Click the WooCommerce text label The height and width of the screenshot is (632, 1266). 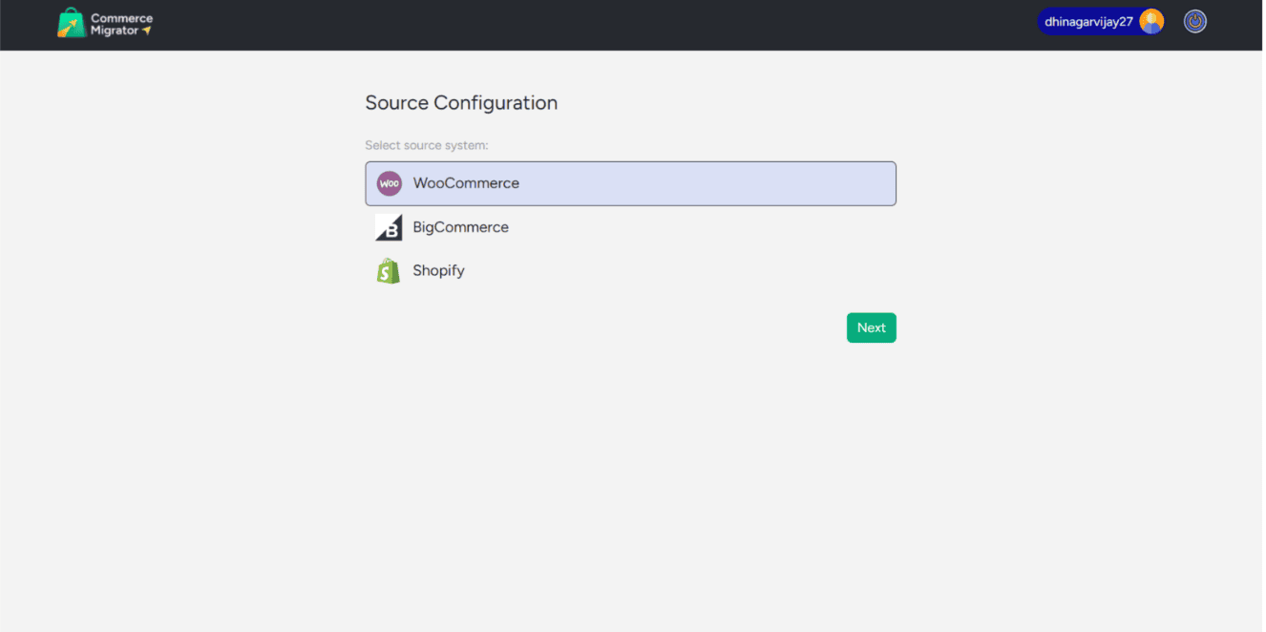466,183
